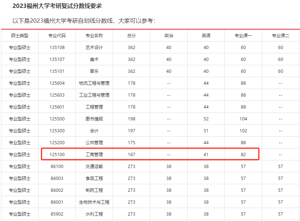Viewport: 300px width, 221px height.
Task: Select the code cell 85902
Action: [x=57, y=214]
